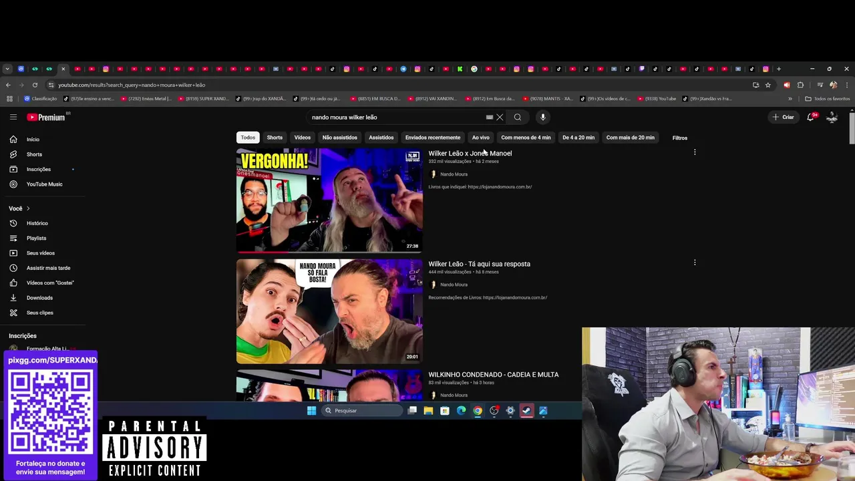Click the YouTube Premium logo
The image size is (855, 481).
(46, 117)
